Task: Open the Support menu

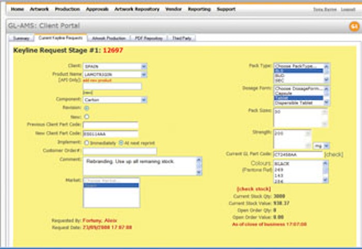Action: click(x=226, y=9)
